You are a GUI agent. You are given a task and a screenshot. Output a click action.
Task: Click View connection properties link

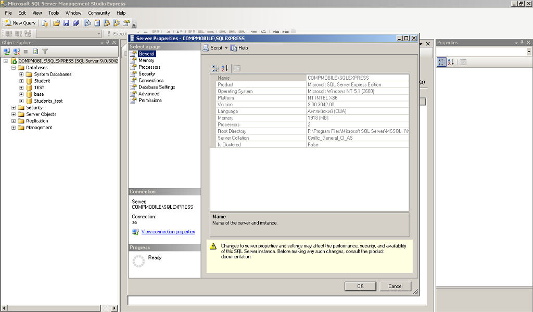[x=168, y=232]
